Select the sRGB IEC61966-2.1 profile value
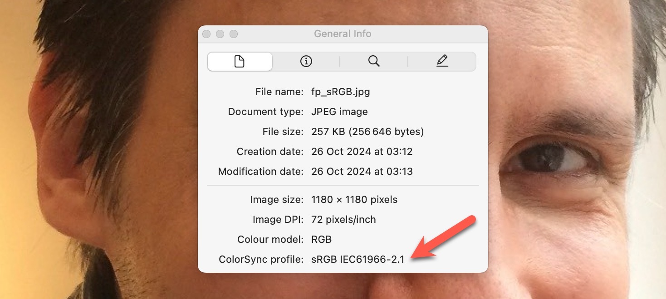This screenshot has width=666, height=299. pos(357,260)
